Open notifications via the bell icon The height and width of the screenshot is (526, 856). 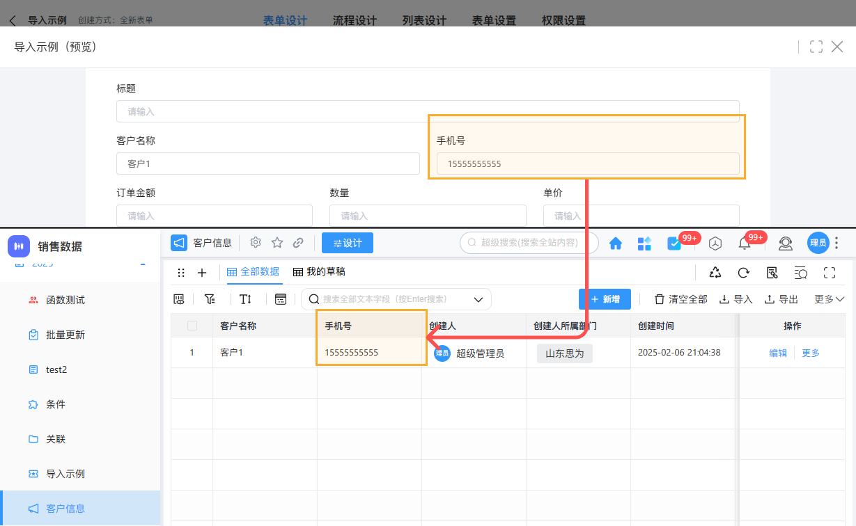tap(746, 244)
